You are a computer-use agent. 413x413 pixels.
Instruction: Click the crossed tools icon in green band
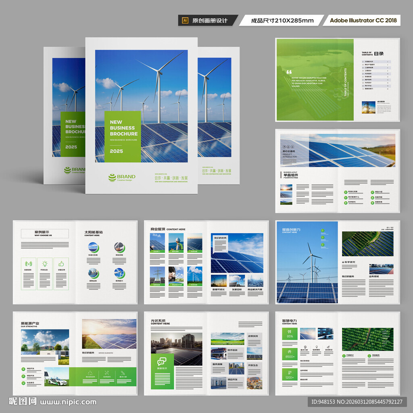pyautogui.click(x=106, y=373)
